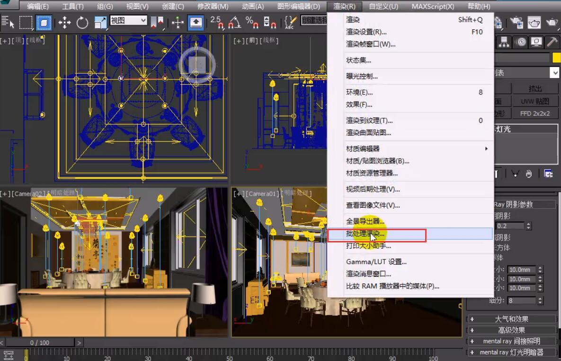Viewport: 561px width, 361px height.
Task: Click the UVW 贴图 modifier button
Action: (x=535, y=101)
